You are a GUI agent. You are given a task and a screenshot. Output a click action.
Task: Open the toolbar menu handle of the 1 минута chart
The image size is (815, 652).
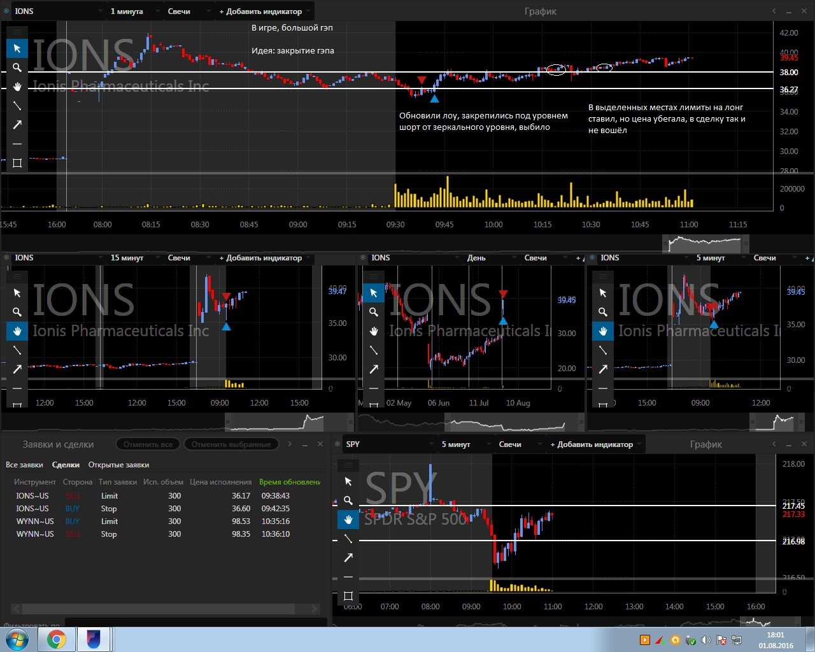[17, 31]
